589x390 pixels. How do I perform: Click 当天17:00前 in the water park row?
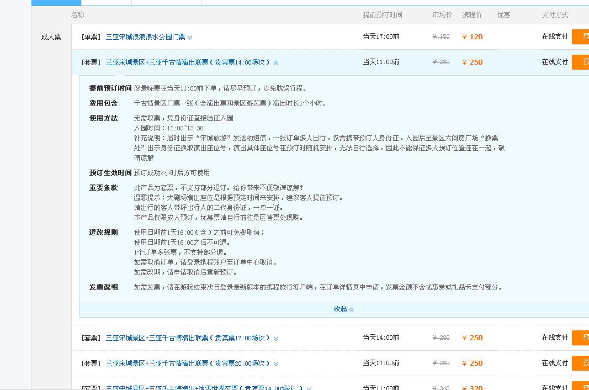(381, 36)
